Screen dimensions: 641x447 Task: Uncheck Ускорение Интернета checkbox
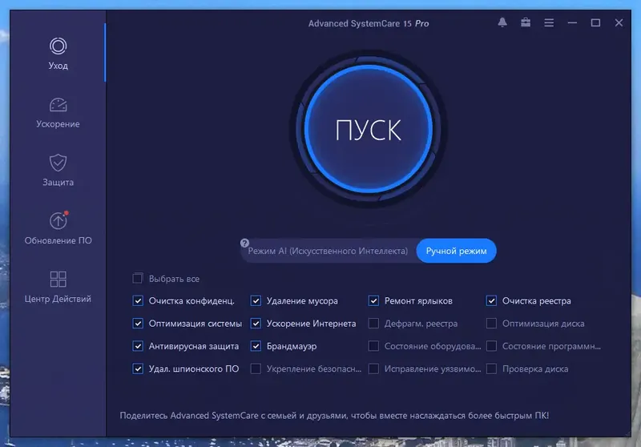[256, 324]
